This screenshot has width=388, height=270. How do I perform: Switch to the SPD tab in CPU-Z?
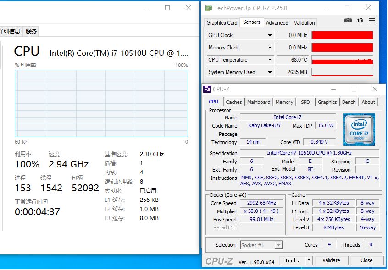click(x=305, y=102)
